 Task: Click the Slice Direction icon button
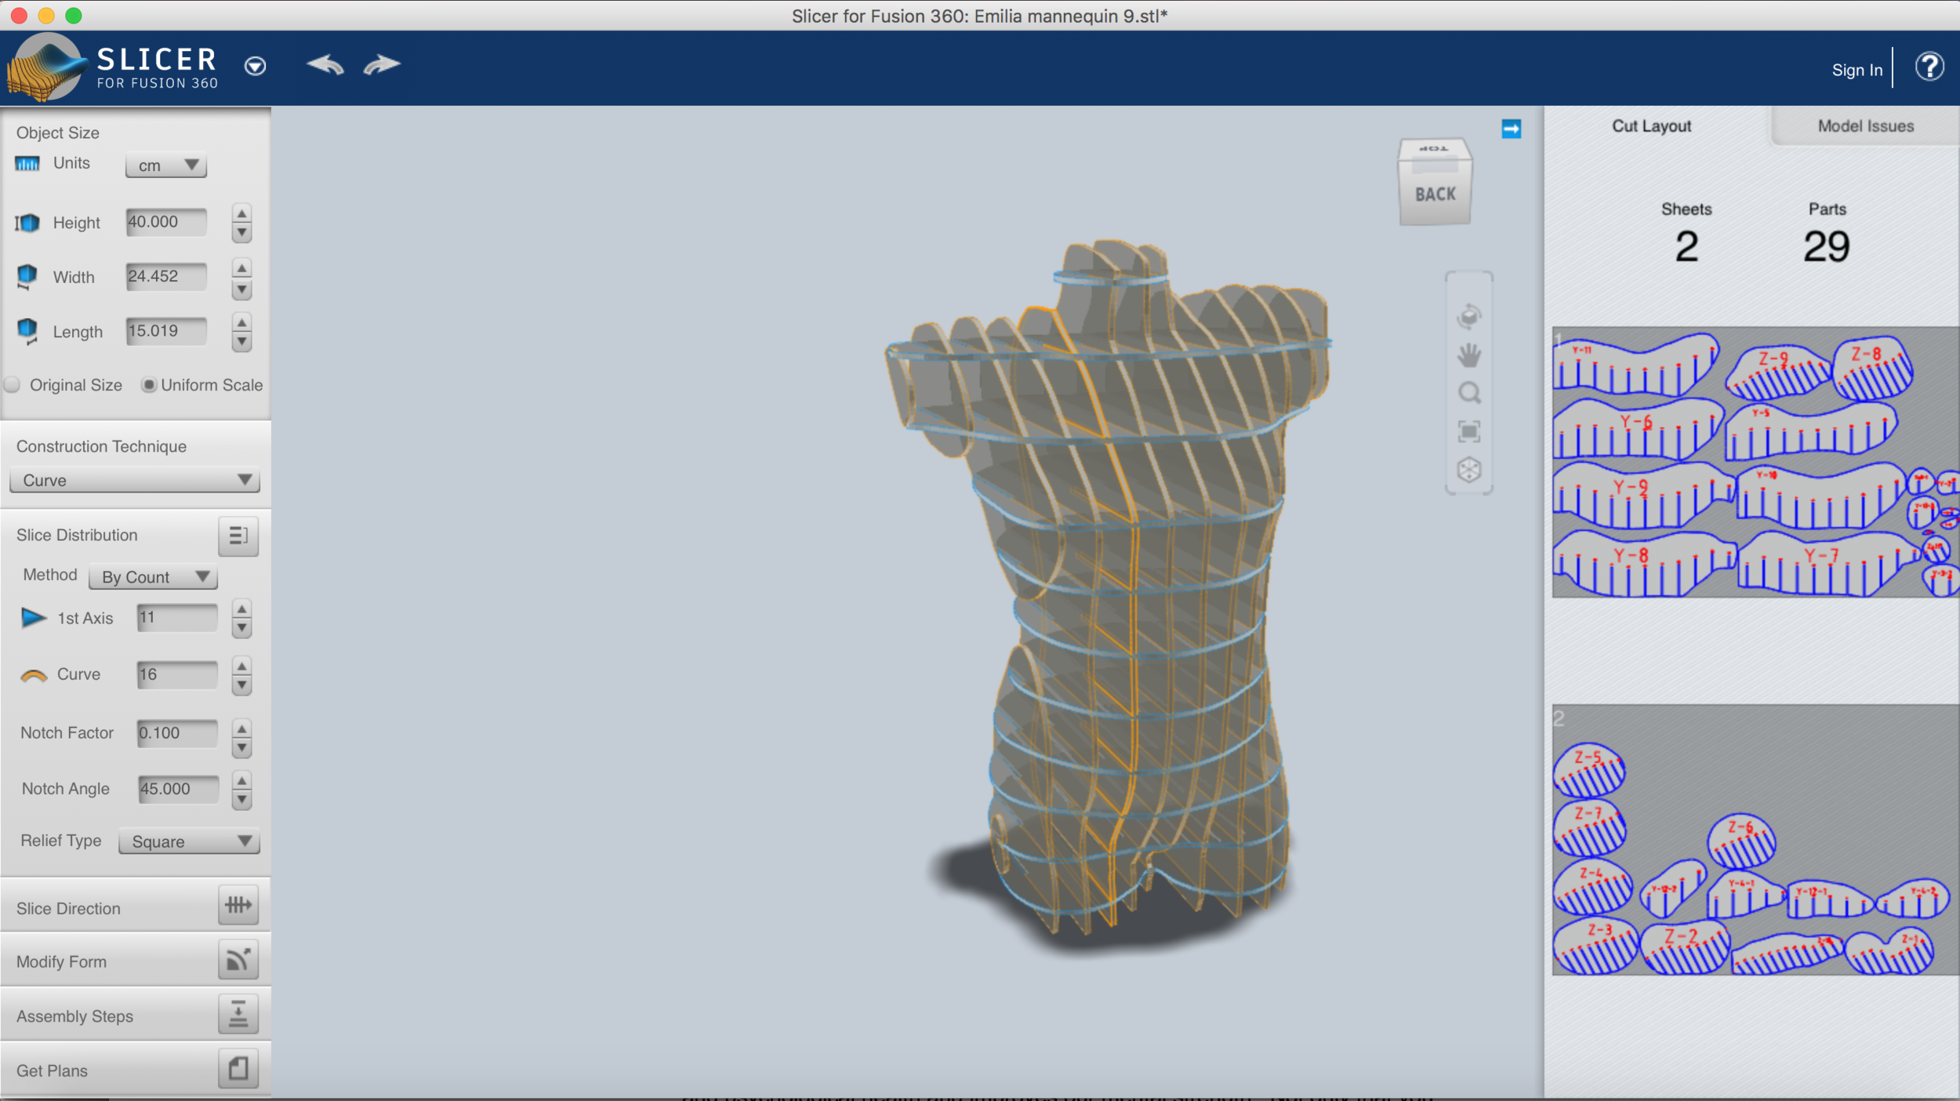[x=238, y=906]
